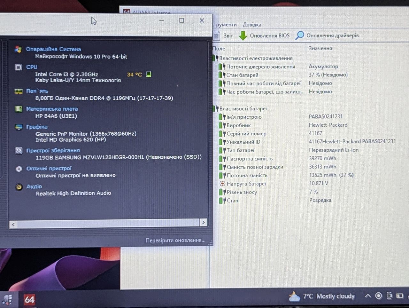This screenshot has width=409, height=308.
Task: Click the AIDA64 taskbar icon
Action: [29, 300]
